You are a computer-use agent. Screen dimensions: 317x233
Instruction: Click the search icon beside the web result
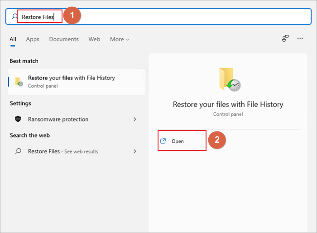[19, 151]
